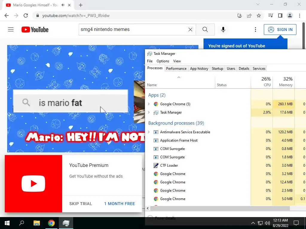Open the YouTube hamburger guide menu

click(x=11, y=30)
